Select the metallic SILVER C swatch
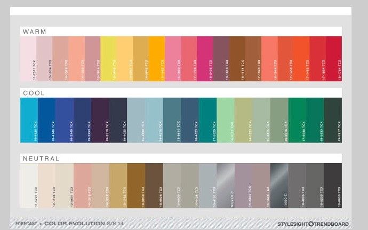The image size is (368, 230). (226, 185)
